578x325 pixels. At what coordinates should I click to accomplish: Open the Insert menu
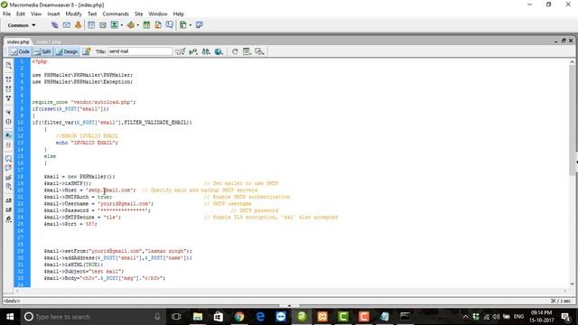point(53,14)
